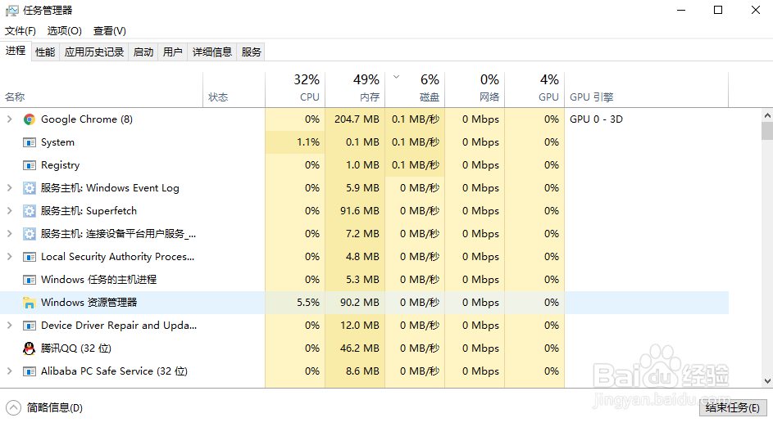Screen dimensions: 773x427
Task: Click the 腾讯QQ penguin icon
Action: (30, 348)
